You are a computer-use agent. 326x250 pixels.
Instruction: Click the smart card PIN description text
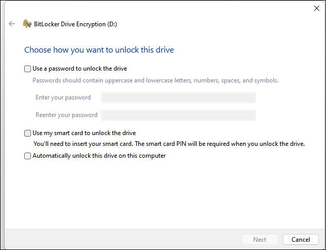(169, 144)
